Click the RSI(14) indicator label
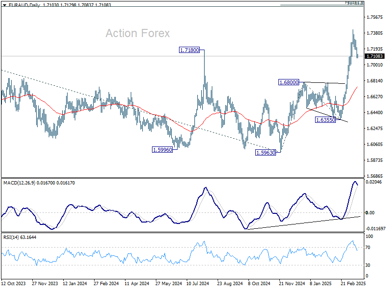 click(11, 237)
